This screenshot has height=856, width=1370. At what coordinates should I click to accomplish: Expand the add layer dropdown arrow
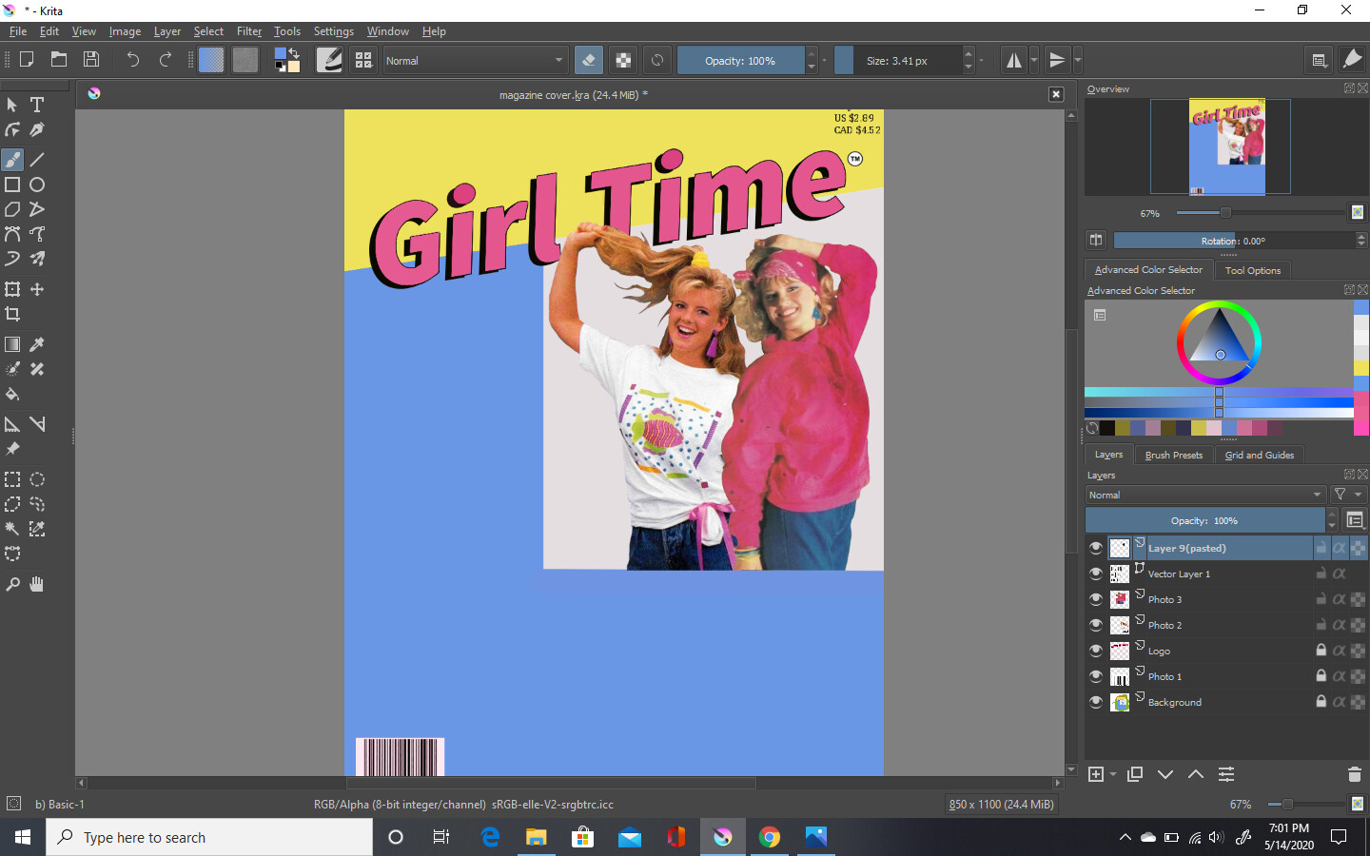tap(1113, 775)
